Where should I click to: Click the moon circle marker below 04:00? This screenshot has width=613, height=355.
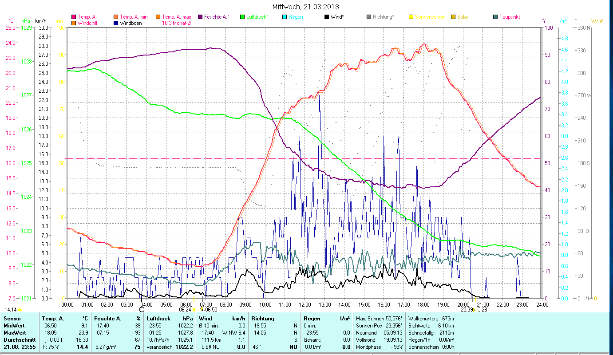142,309
